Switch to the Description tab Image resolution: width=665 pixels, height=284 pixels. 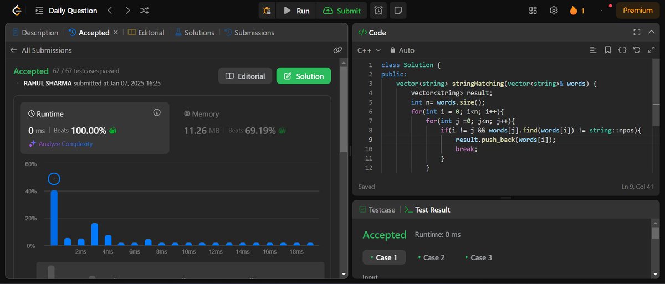point(35,33)
